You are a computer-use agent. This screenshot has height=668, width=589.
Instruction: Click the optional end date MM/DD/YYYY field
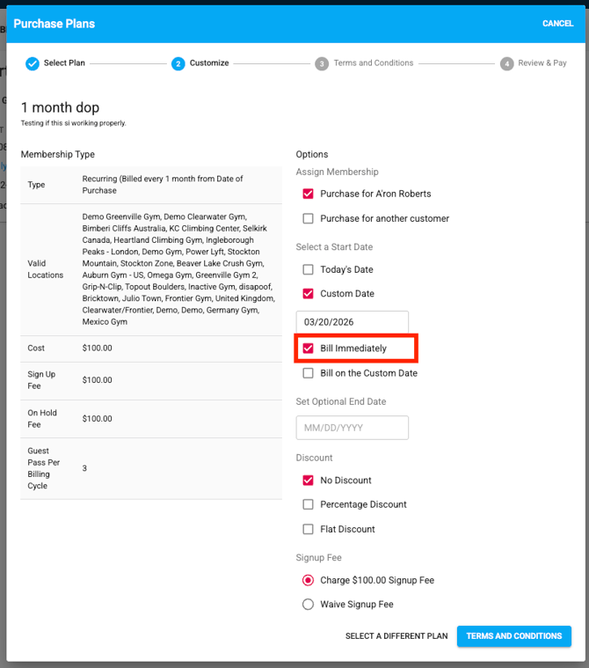pyautogui.click(x=353, y=428)
